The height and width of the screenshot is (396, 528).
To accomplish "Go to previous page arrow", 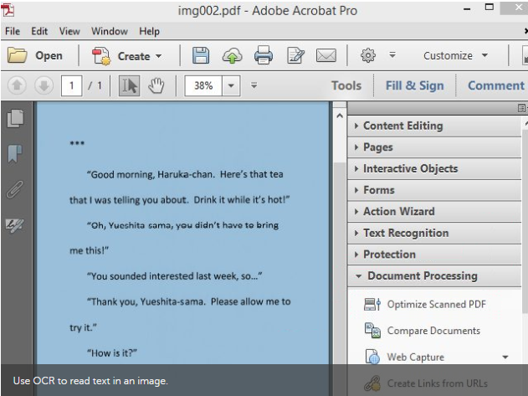I will click(x=17, y=85).
